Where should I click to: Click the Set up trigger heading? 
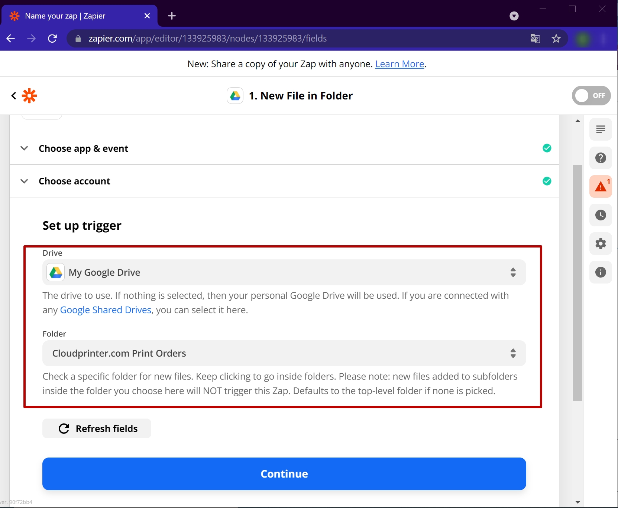coord(82,226)
